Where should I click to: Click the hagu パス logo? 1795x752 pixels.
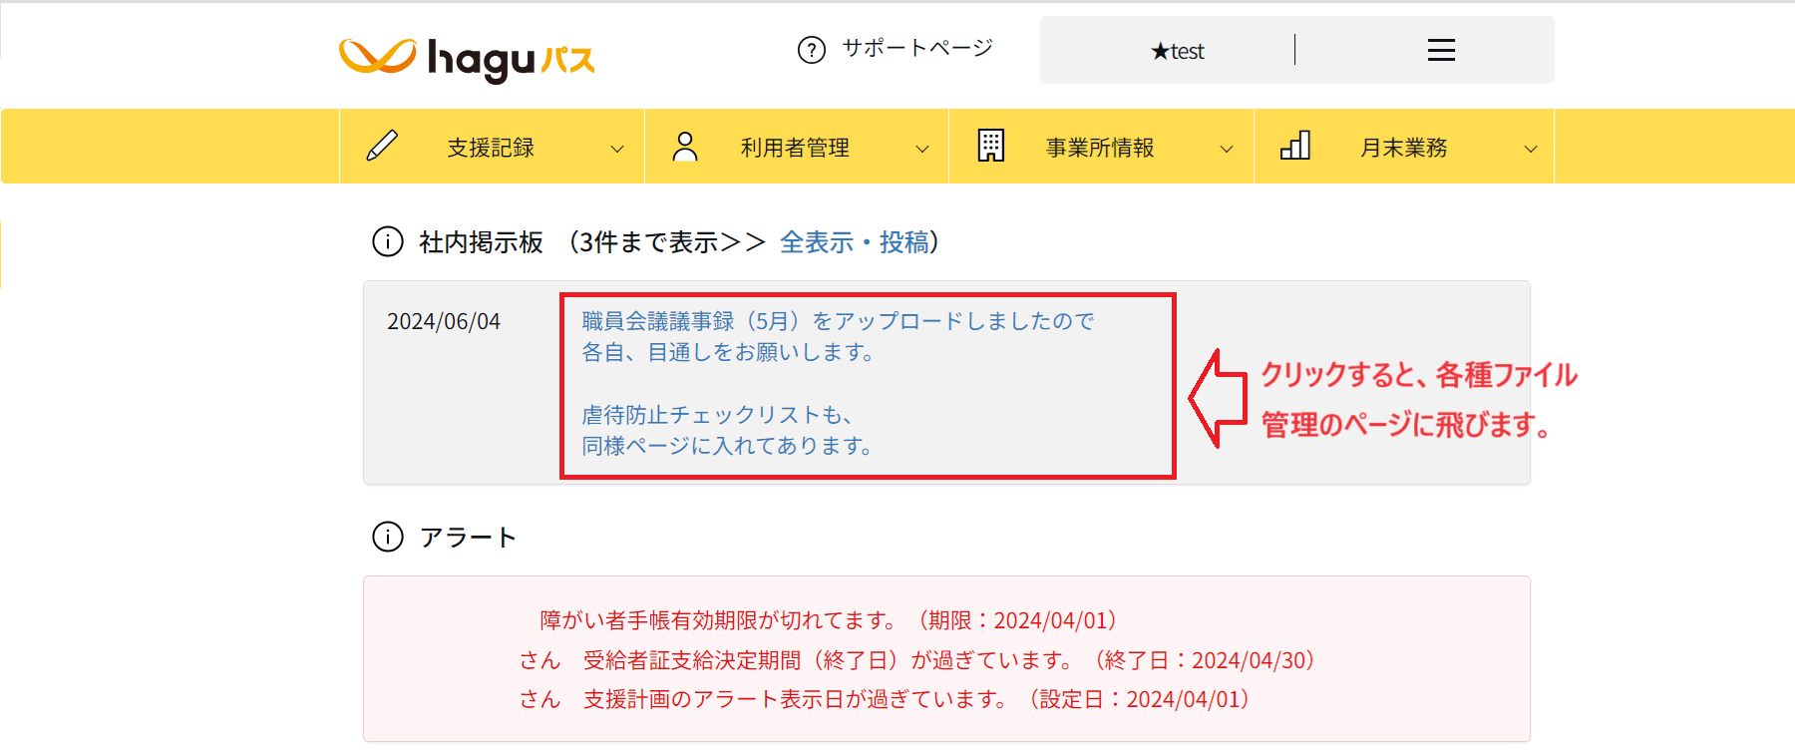467,58
